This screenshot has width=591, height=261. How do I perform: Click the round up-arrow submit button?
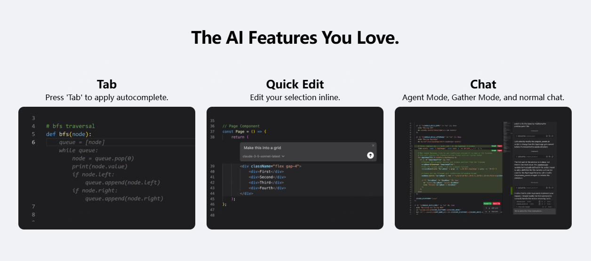[x=370, y=155]
